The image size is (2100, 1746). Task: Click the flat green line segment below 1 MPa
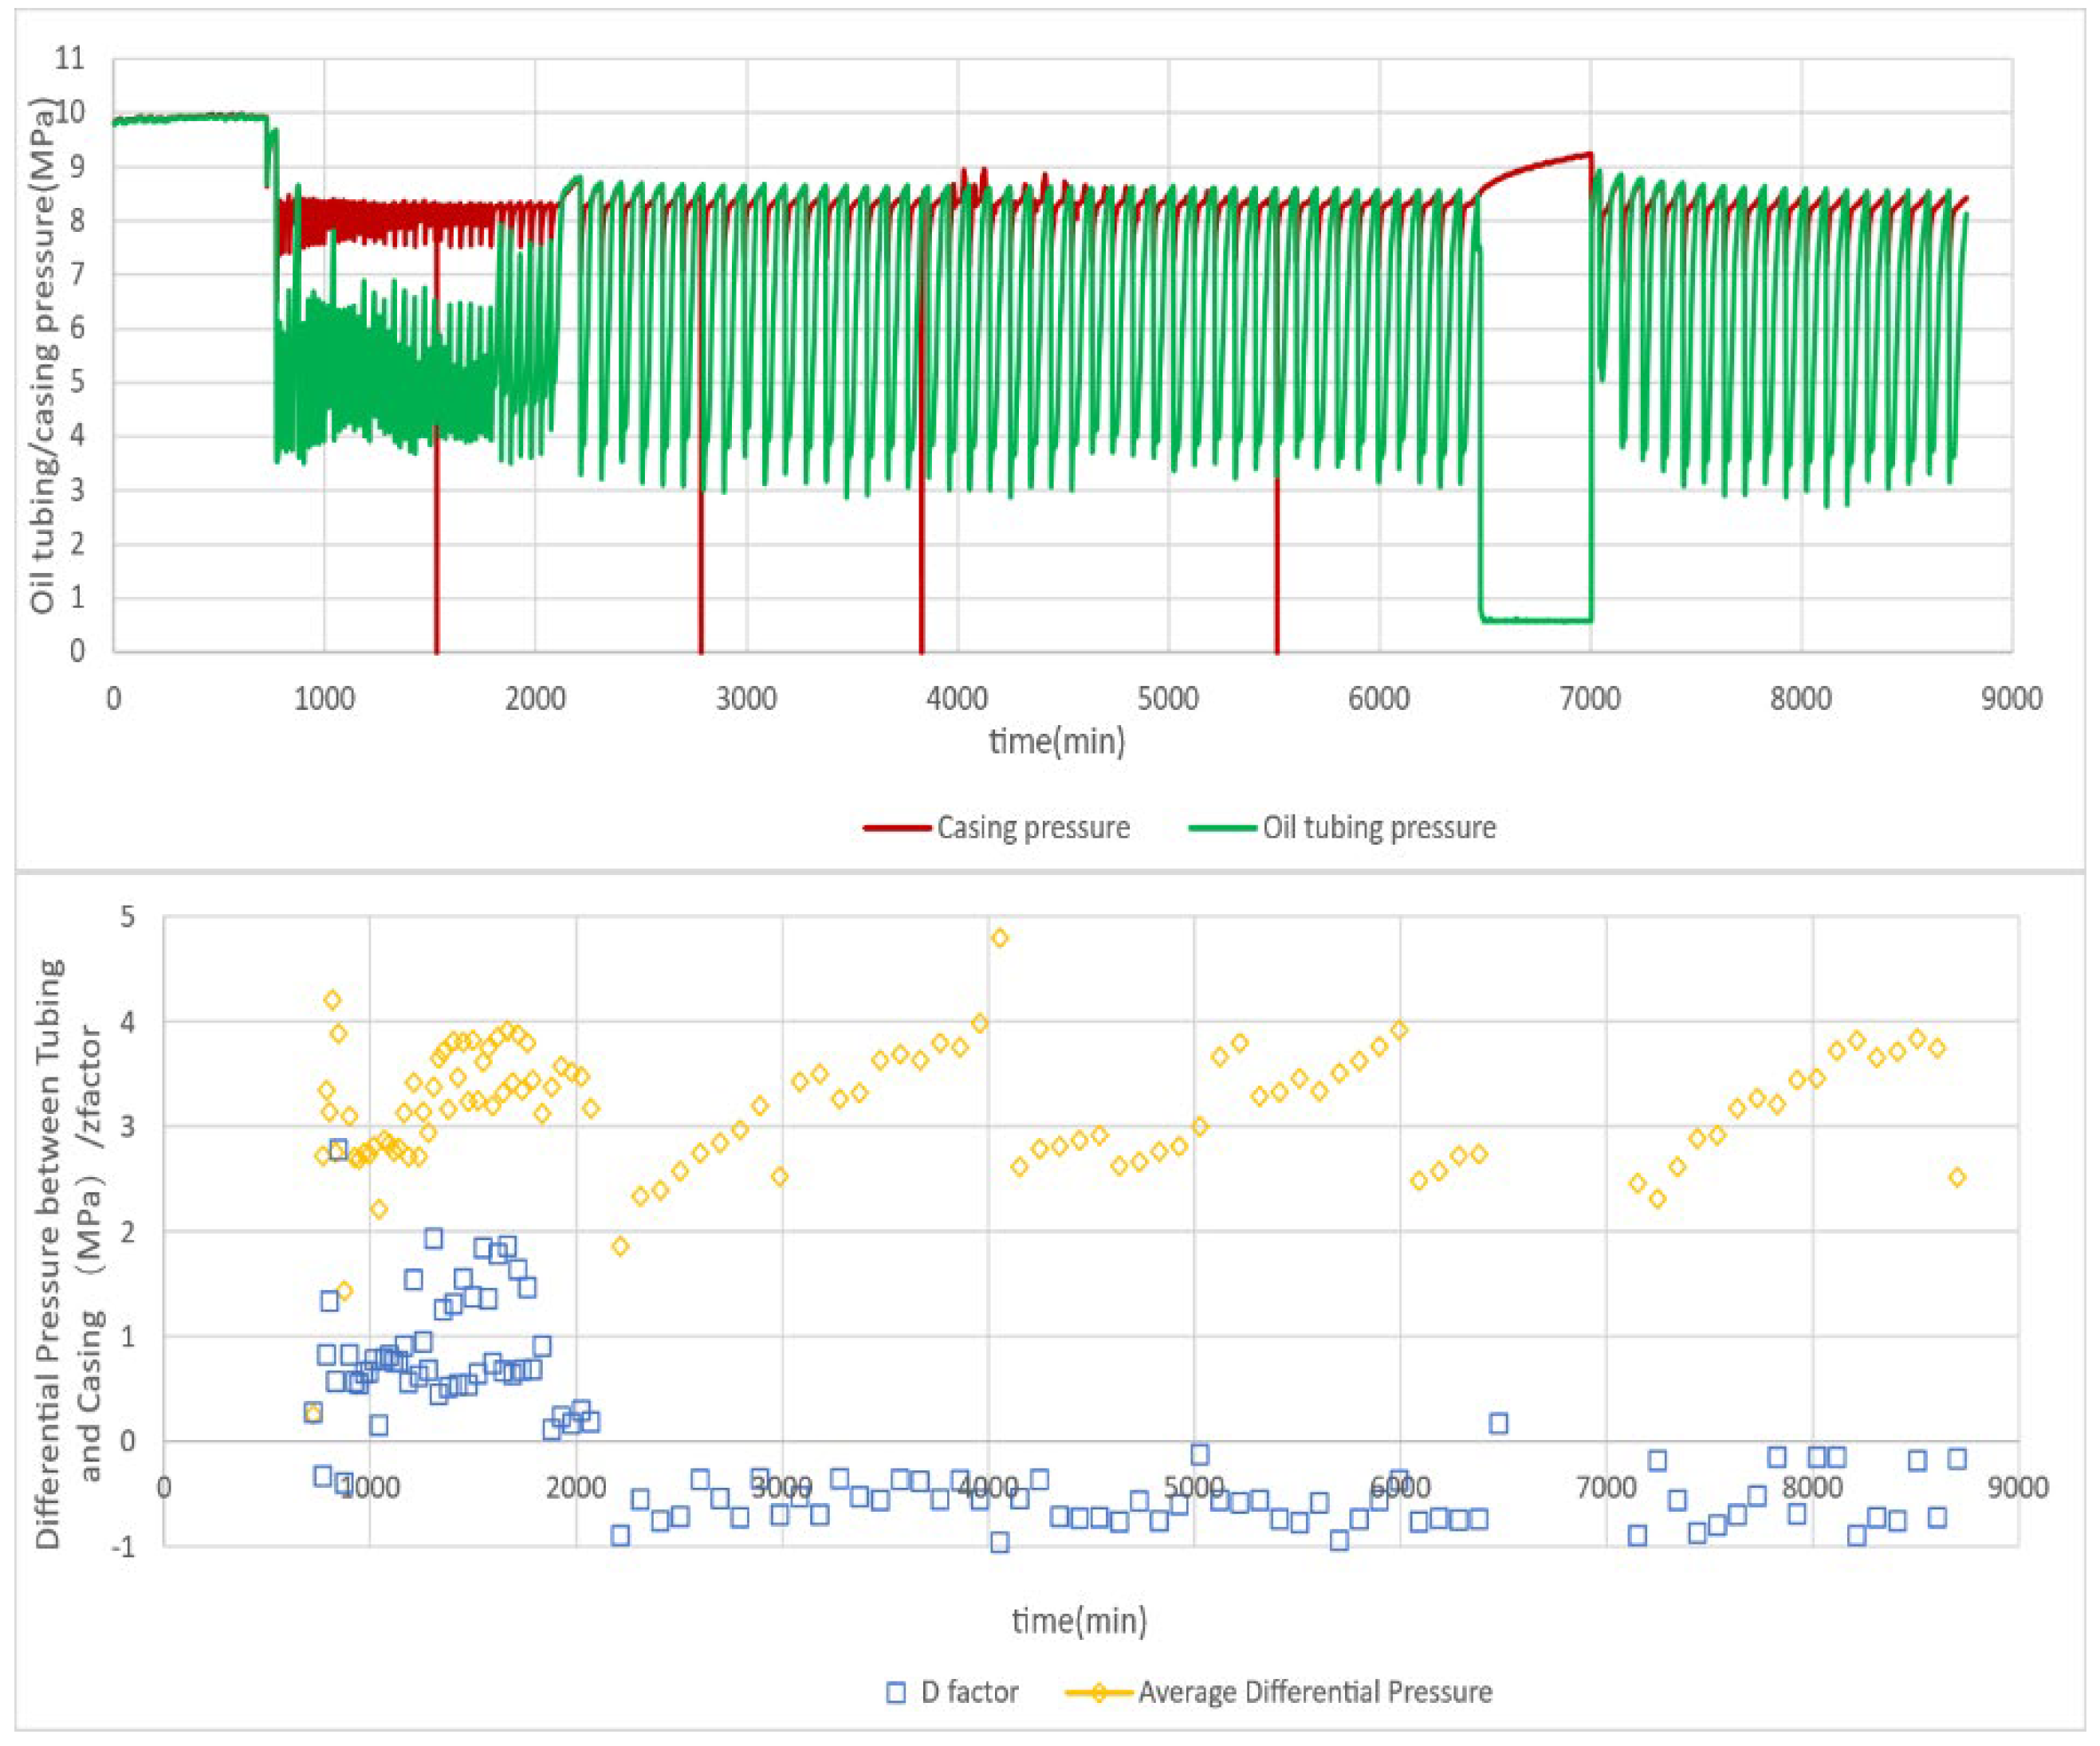[1537, 621]
